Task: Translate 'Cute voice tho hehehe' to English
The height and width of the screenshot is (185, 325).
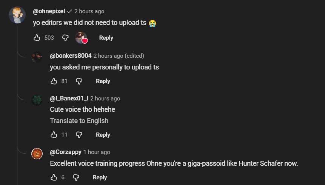Action: [x=79, y=121]
